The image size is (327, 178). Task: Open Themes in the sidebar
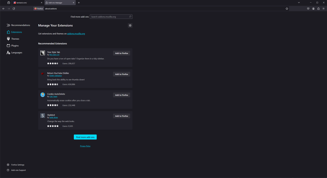coord(13,39)
